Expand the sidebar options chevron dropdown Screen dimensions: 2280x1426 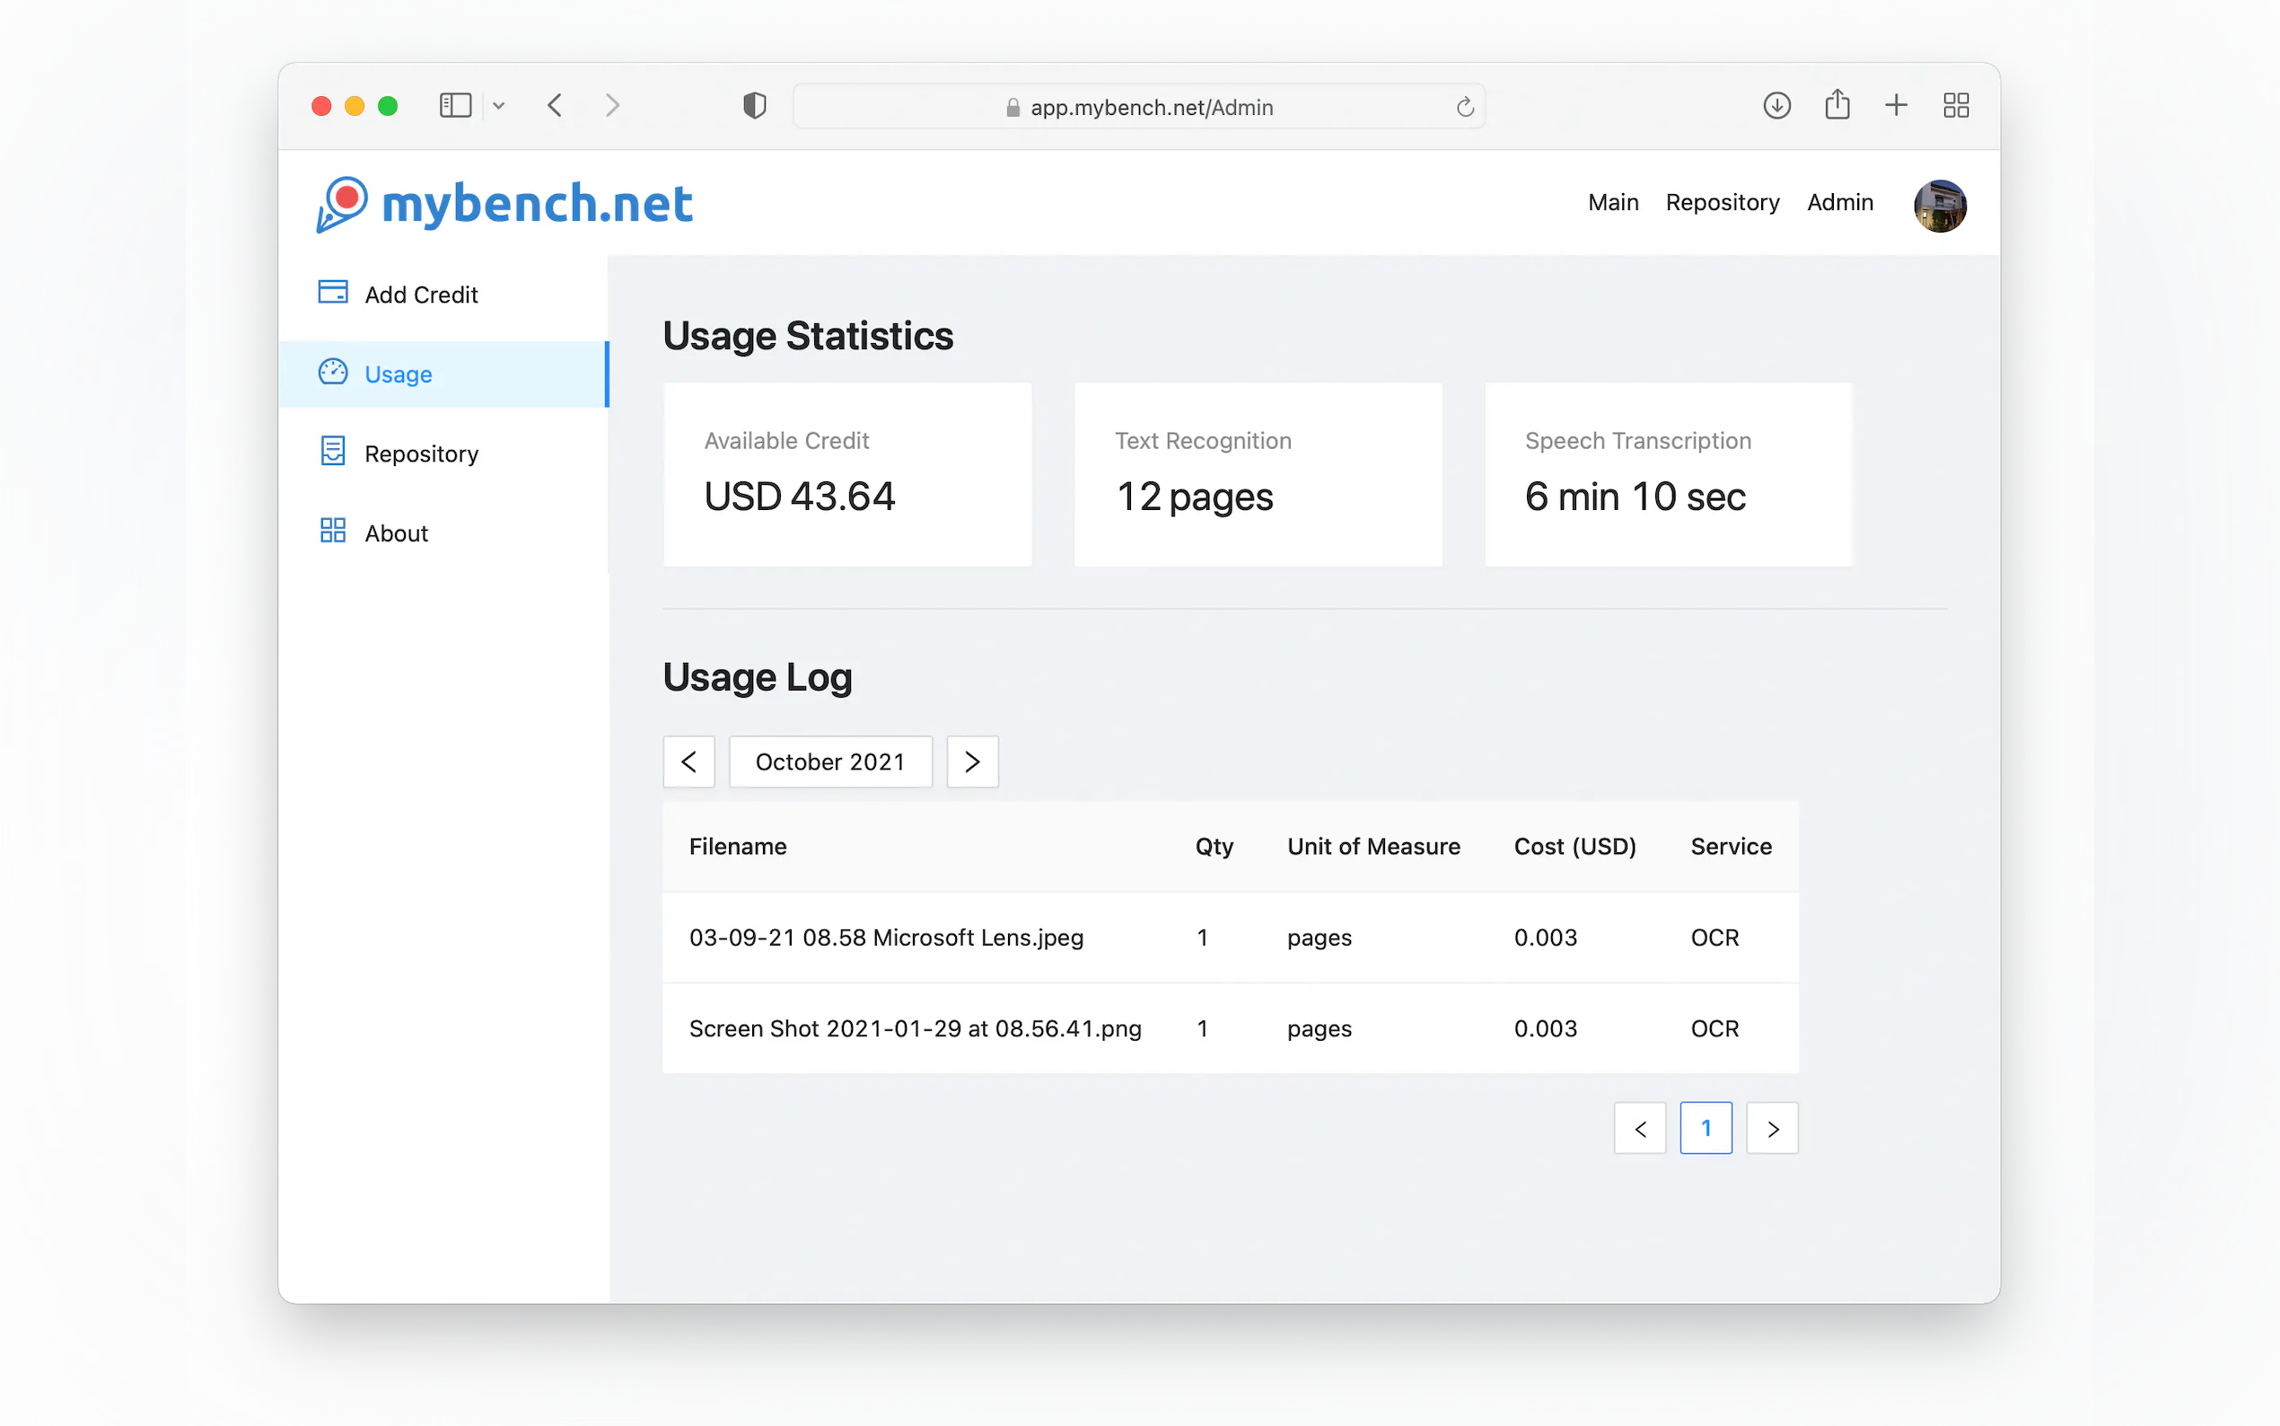coord(498,107)
